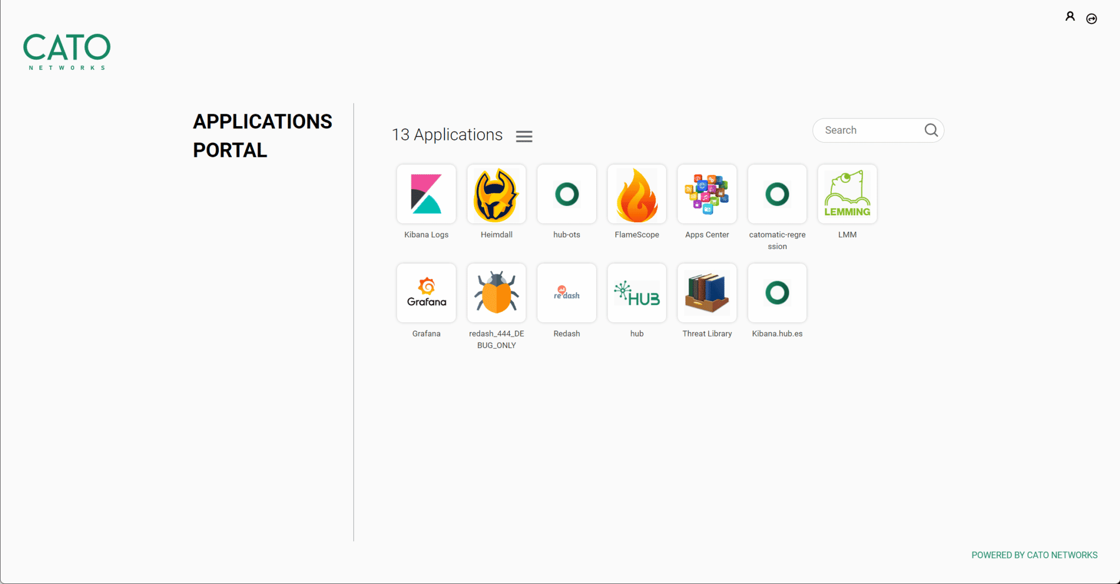Image resolution: width=1120 pixels, height=584 pixels.
Task: Click the magnifying glass search icon
Action: 931,130
